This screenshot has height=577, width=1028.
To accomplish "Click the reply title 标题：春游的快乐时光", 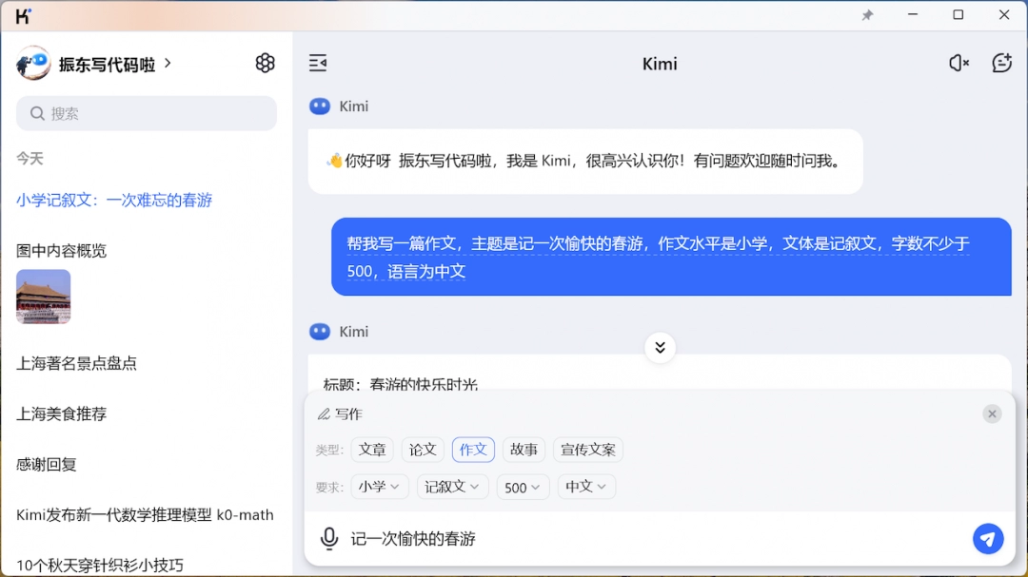I will pyautogui.click(x=401, y=384).
